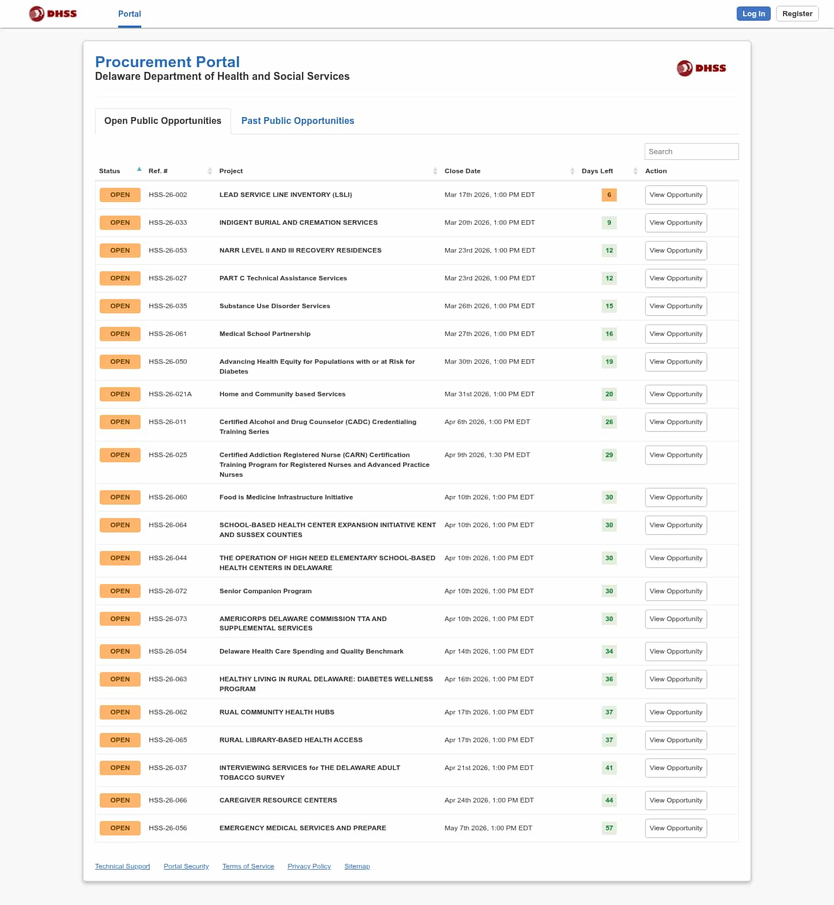This screenshot has height=905, width=834.
Task: View opportunity for Lead Service Line Inventory
Action: 675,195
